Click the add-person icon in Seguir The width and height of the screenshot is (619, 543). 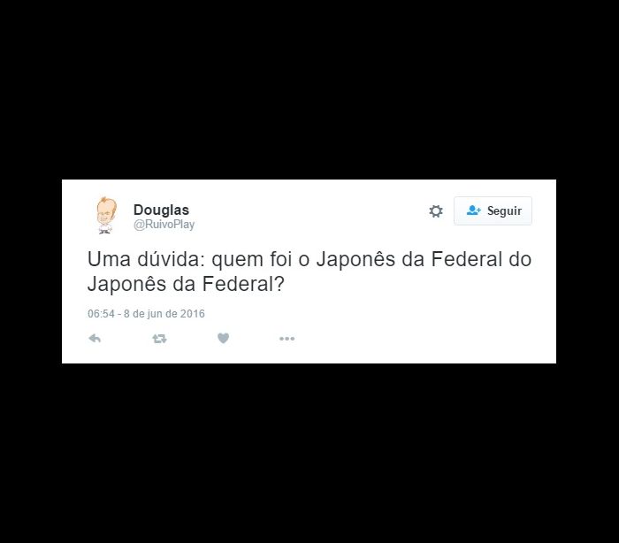coord(473,210)
